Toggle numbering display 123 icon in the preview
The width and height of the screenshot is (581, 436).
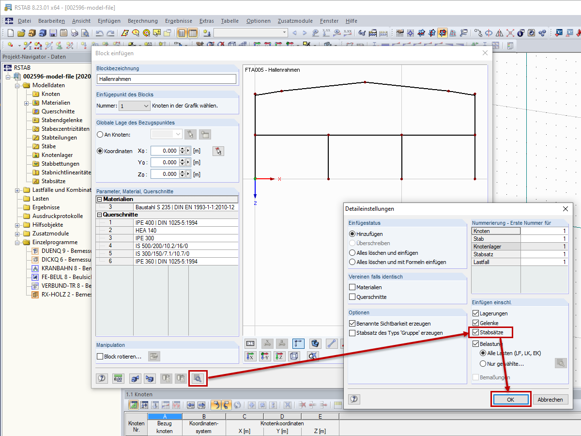coord(251,343)
